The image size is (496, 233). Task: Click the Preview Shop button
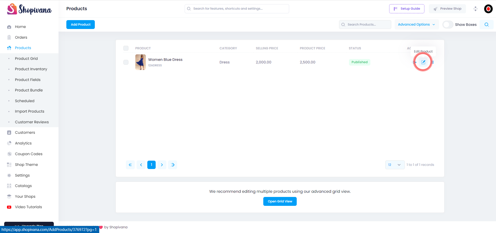[447, 9]
